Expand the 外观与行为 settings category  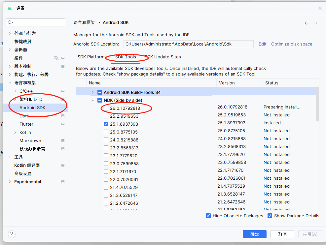tap(10, 33)
